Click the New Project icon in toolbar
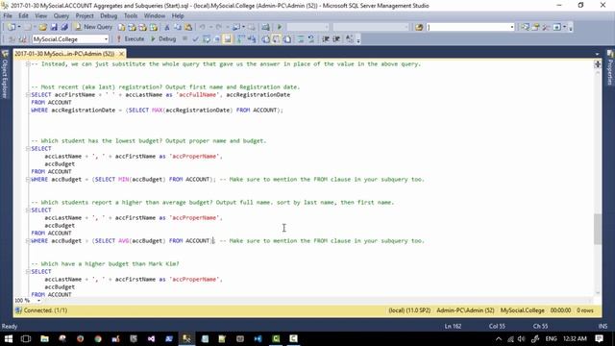 tap(12, 27)
